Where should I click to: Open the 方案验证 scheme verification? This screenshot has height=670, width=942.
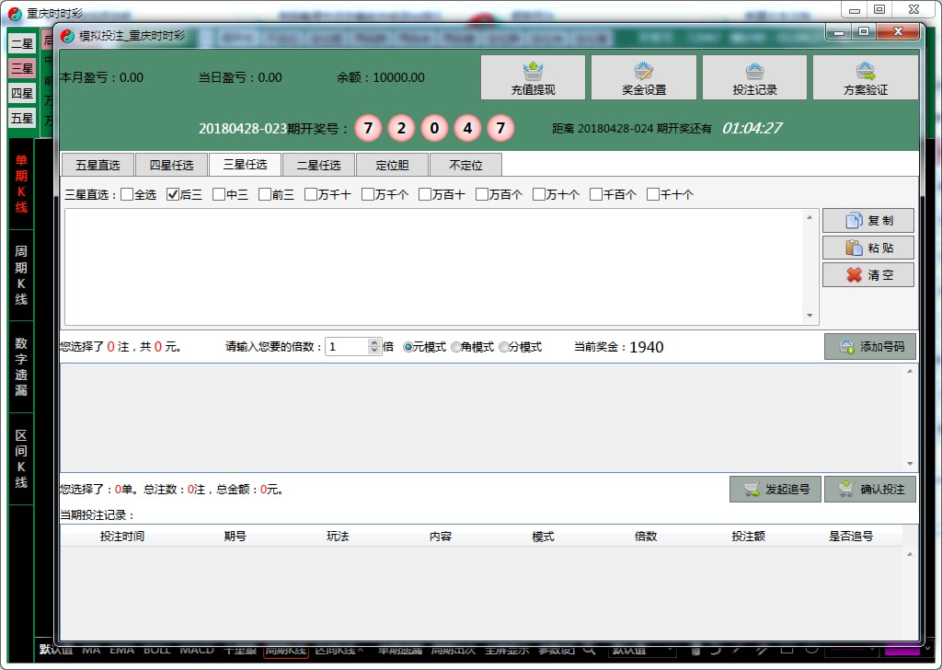click(865, 77)
